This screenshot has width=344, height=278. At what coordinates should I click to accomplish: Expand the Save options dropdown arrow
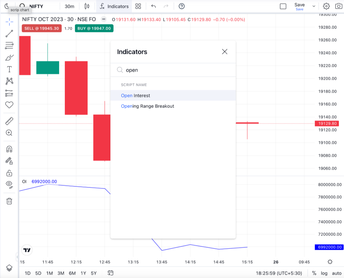[314, 6]
